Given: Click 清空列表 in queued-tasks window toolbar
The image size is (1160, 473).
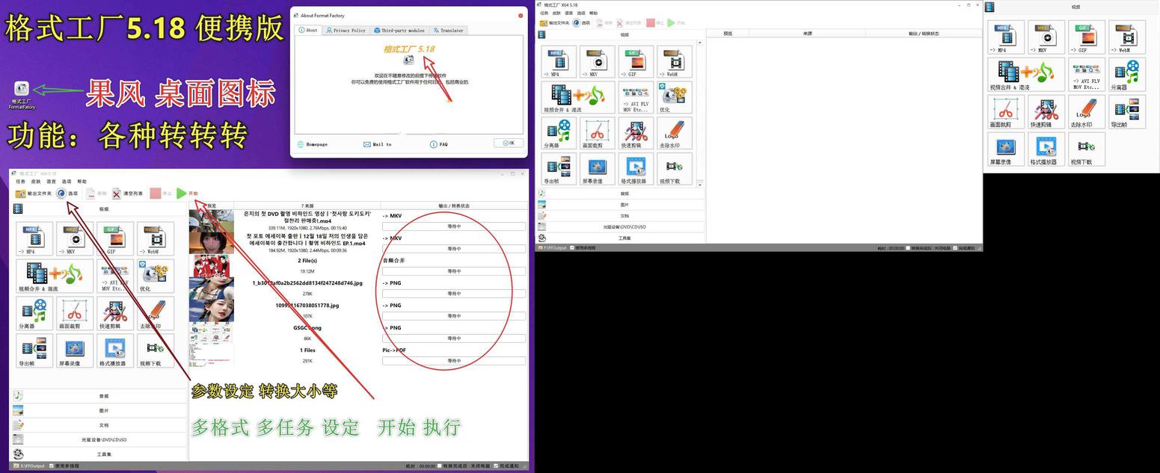Looking at the screenshot, I should (127, 194).
